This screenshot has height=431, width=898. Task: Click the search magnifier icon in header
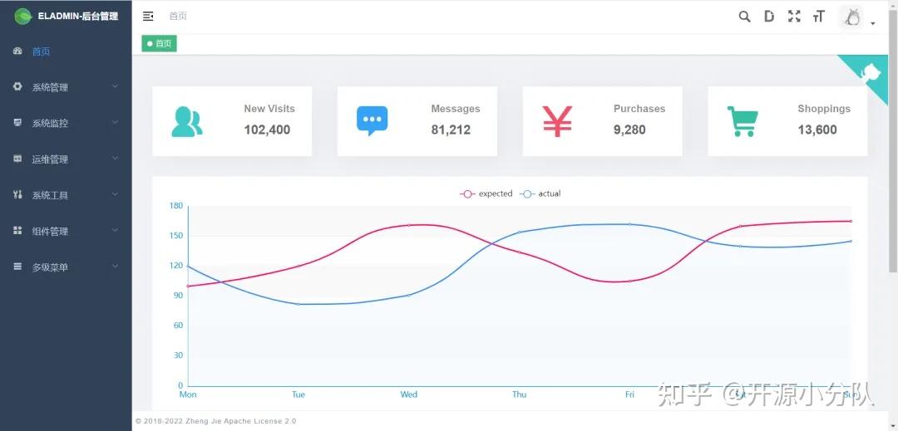tap(744, 17)
